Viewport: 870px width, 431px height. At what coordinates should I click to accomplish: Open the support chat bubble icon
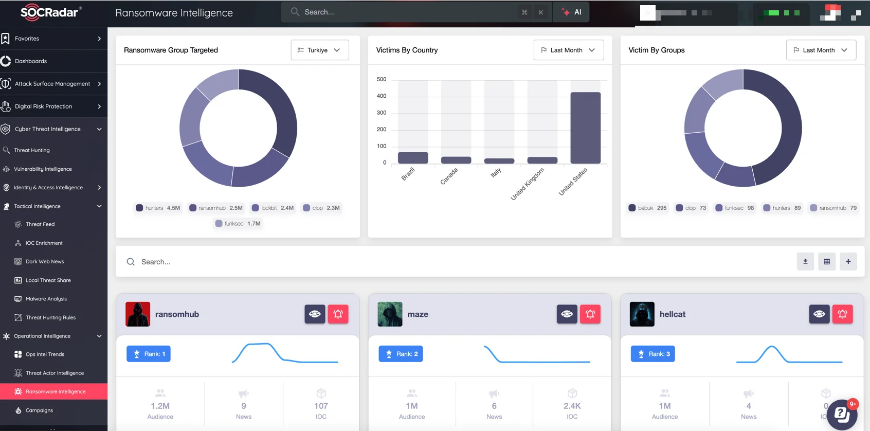click(842, 414)
